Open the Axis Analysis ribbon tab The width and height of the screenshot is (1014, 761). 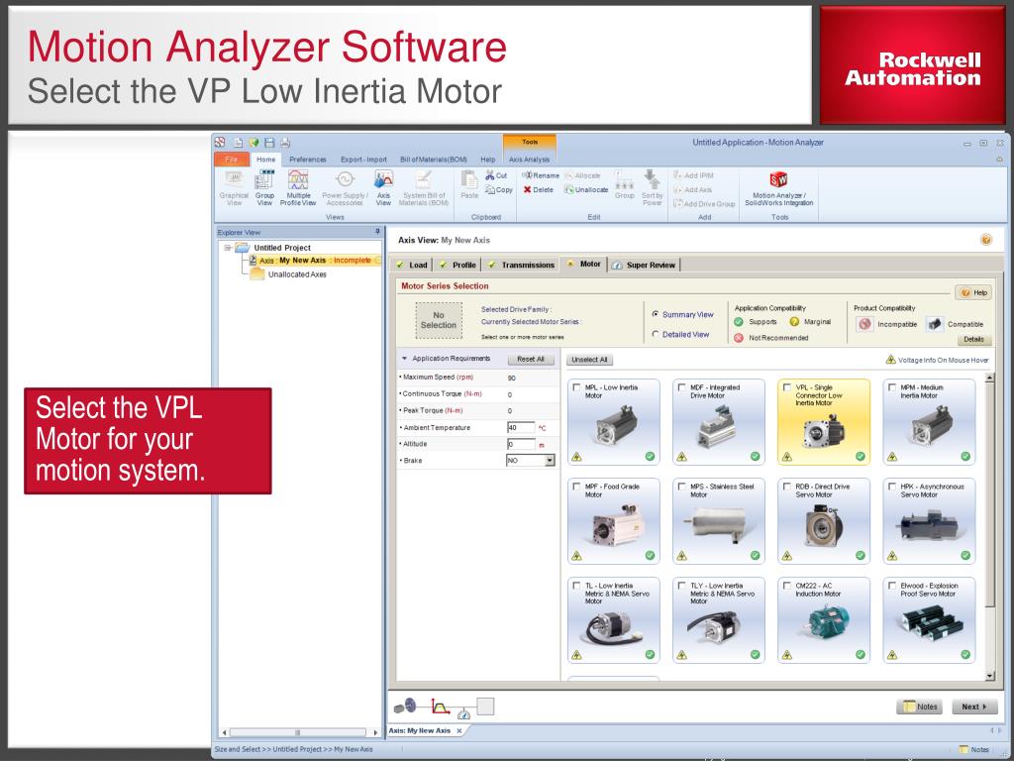tap(529, 160)
